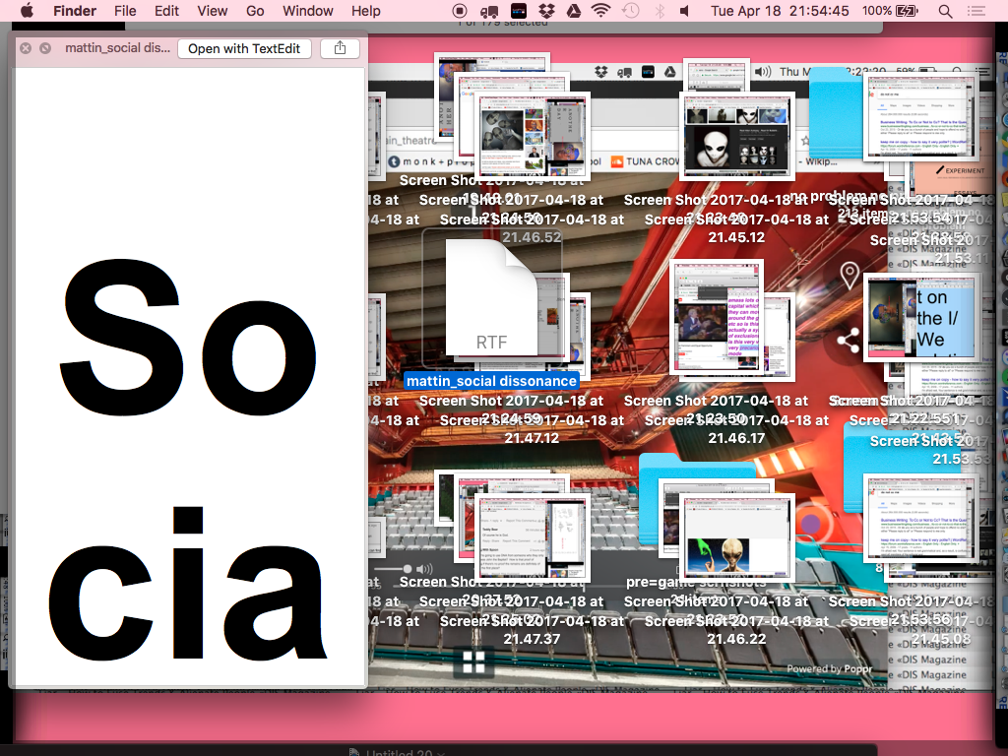This screenshot has height=756, width=1008.
Task: Click the Powered by Poppr link
Action: coord(829,668)
